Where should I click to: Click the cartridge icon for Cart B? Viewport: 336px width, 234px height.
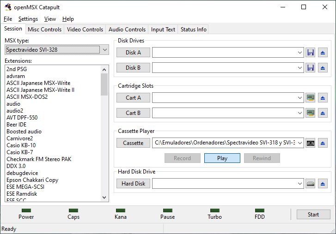pos(311,113)
